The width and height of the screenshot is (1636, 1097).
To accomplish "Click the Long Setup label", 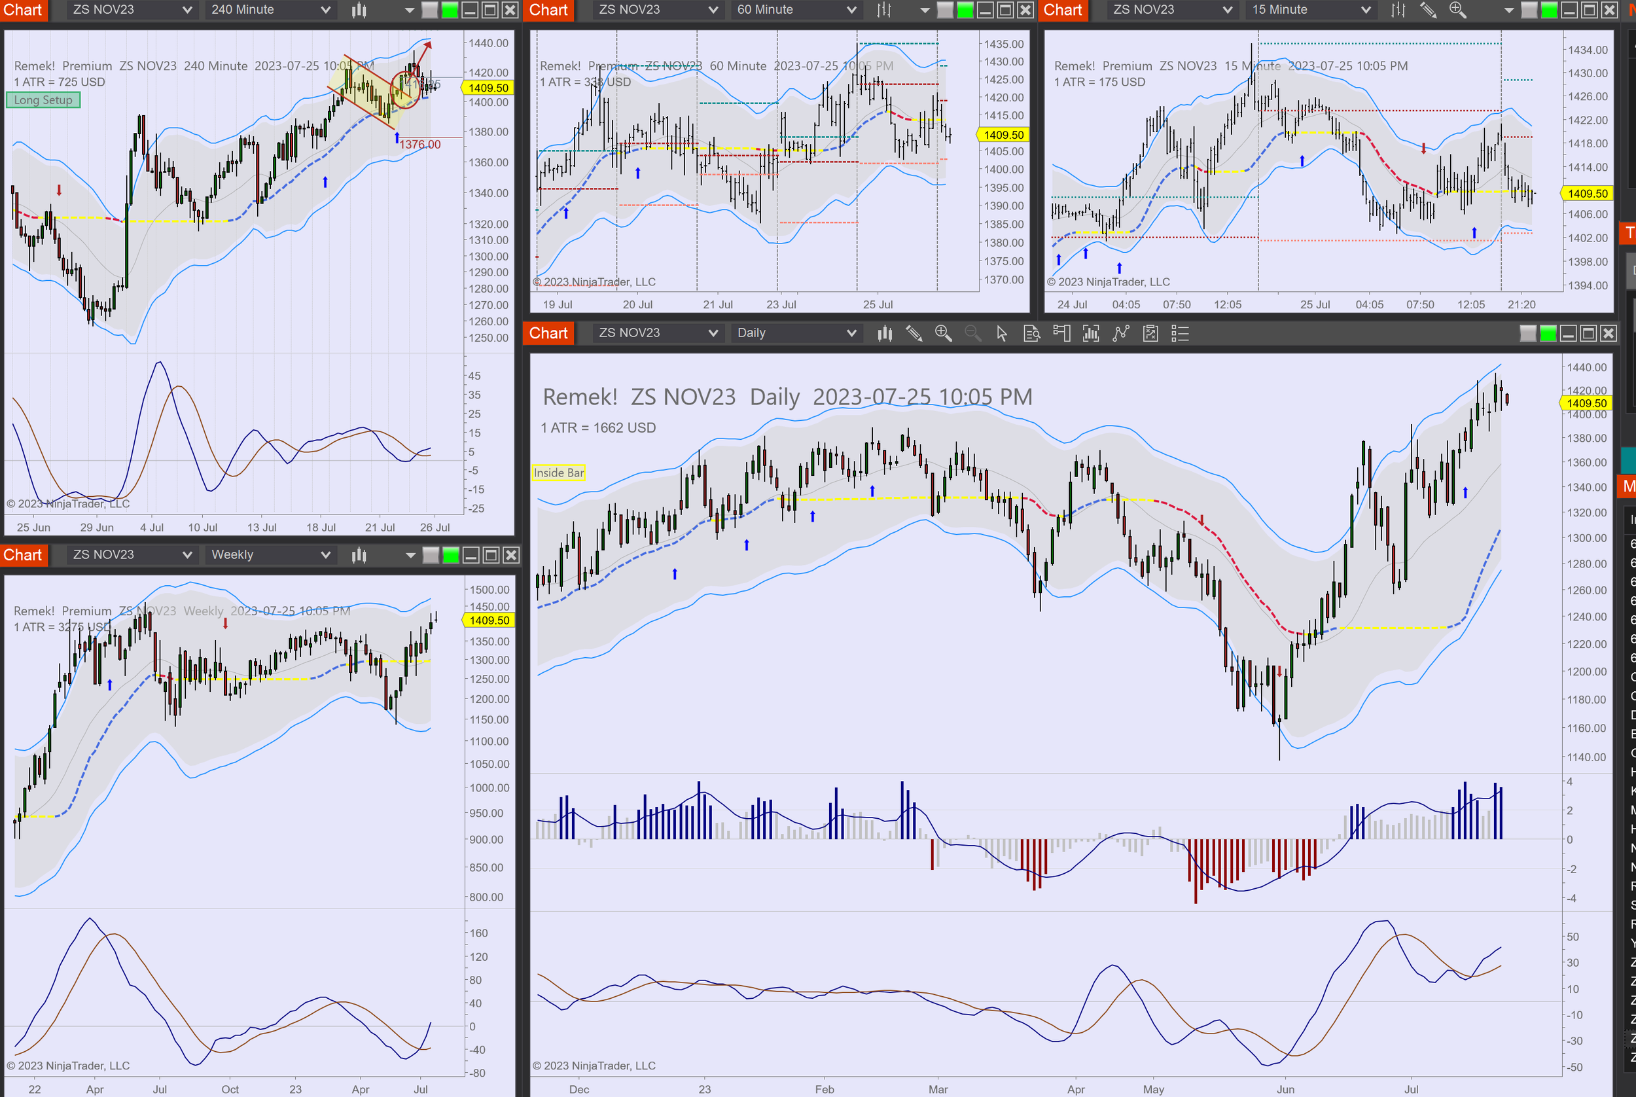I will pos(43,100).
